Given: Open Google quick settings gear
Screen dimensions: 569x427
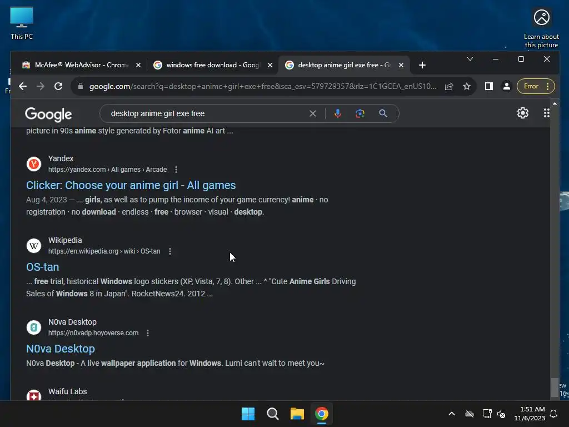Looking at the screenshot, I should pos(522,113).
